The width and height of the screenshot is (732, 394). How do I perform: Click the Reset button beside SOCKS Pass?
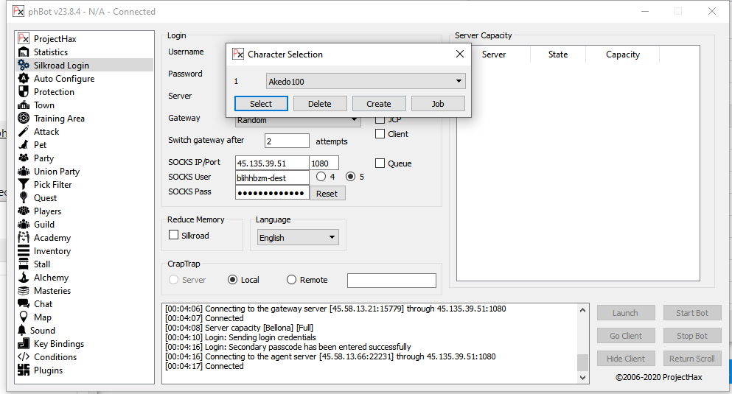[x=327, y=194]
